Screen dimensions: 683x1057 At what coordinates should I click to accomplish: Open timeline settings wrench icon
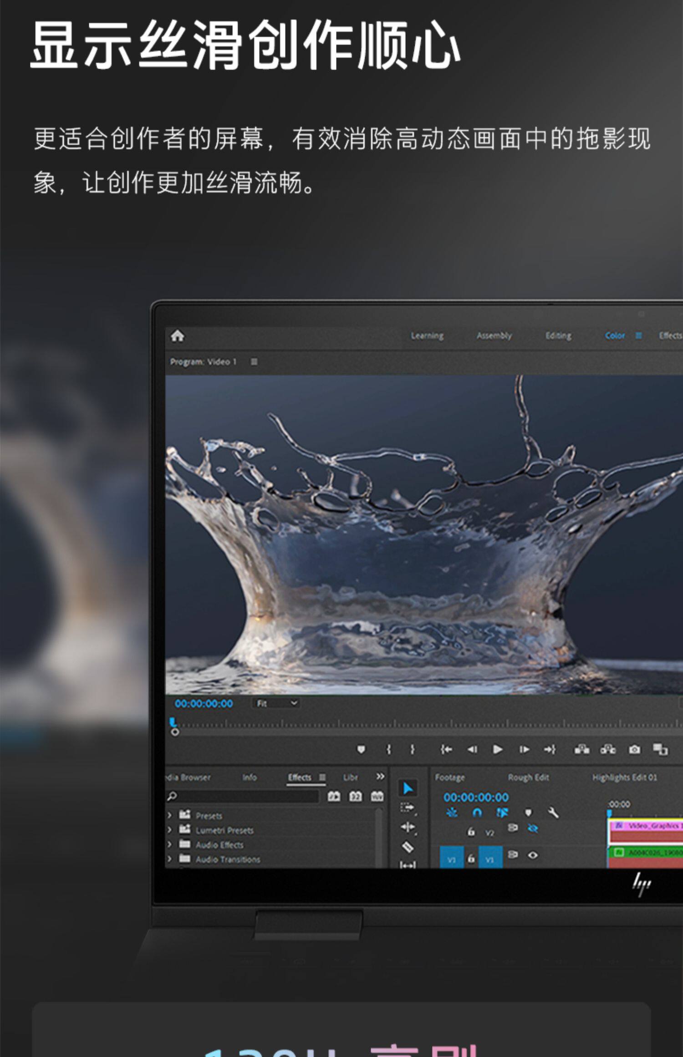click(x=553, y=813)
